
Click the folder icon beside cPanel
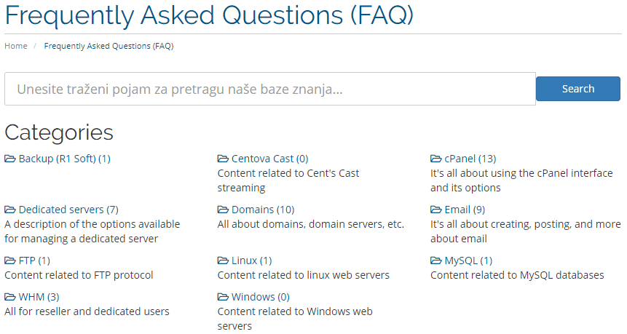coord(436,159)
